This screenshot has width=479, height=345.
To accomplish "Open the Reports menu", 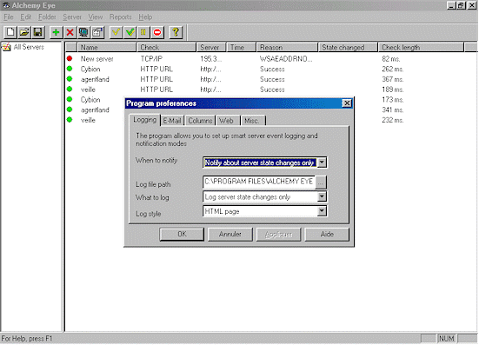I will 120,17.
